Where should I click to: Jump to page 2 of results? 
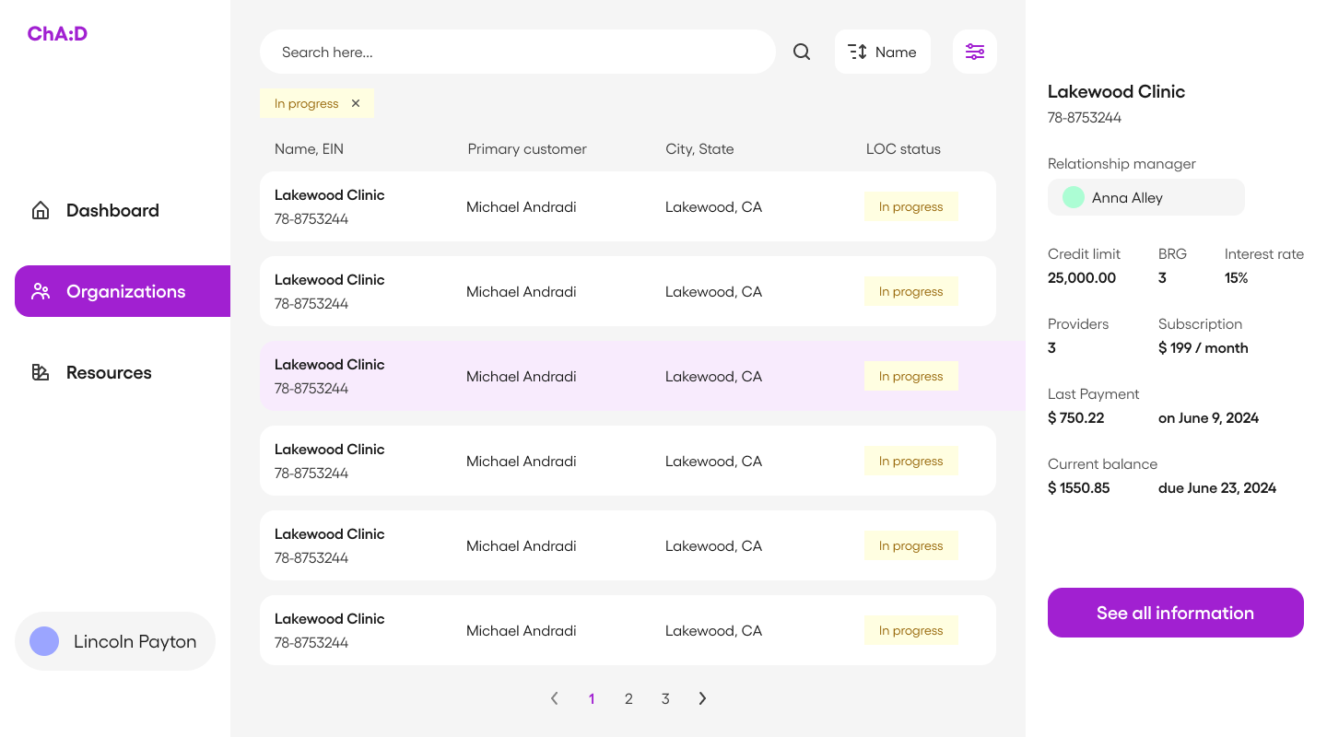point(628,698)
